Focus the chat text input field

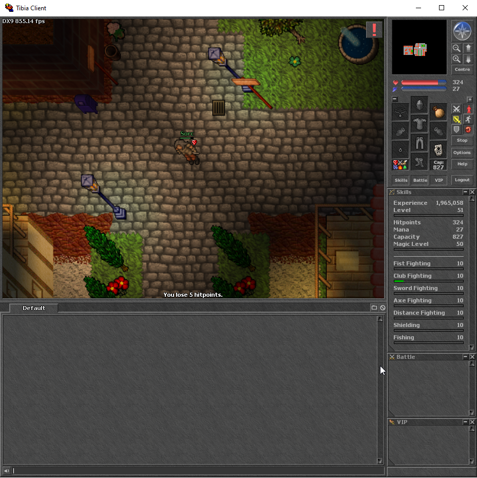click(198, 471)
